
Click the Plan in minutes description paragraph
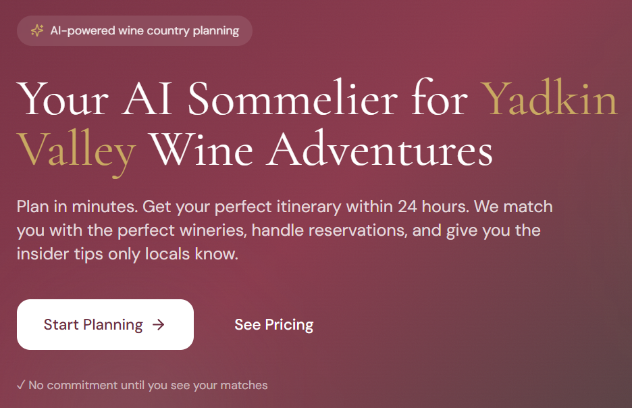point(284,230)
